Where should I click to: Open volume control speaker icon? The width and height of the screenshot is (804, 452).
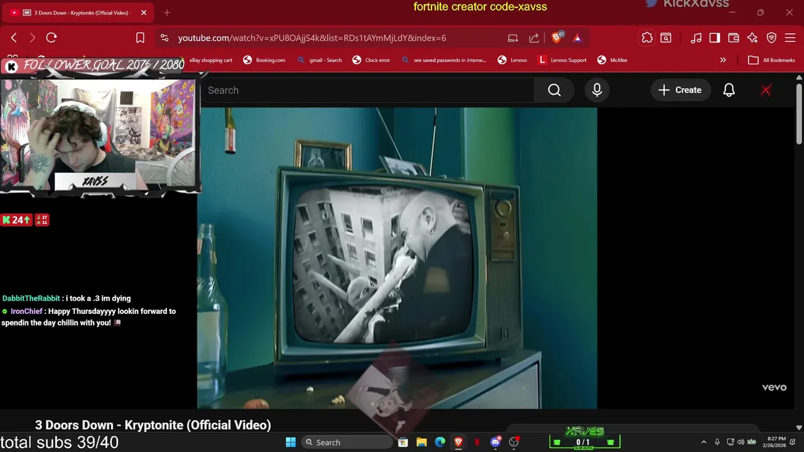click(x=741, y=442)
